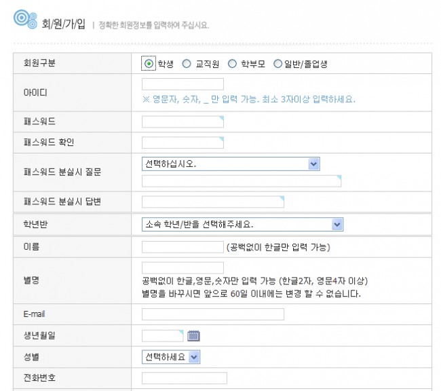Focus the 패스워드 text field
Viewport: 441px width, 391px height.
point(183,122)
